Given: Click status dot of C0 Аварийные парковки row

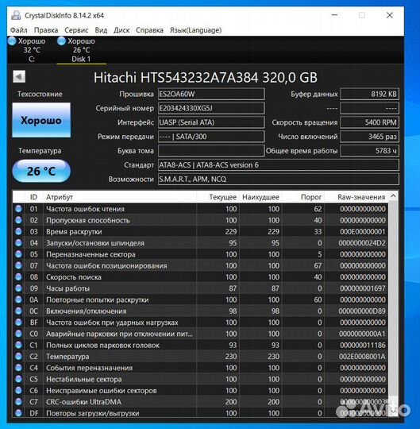Looking at the screenshot, I should (x=18, y=334).
